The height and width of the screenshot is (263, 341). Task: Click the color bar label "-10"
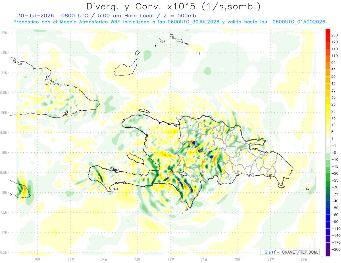(x=335, y=159)
